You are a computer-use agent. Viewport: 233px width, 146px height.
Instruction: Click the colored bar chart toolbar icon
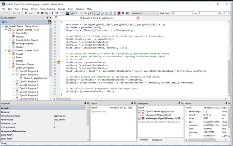[127, 13]
